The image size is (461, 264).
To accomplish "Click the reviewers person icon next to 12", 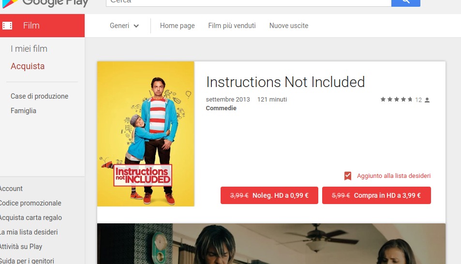I will [x=427, y=100].
